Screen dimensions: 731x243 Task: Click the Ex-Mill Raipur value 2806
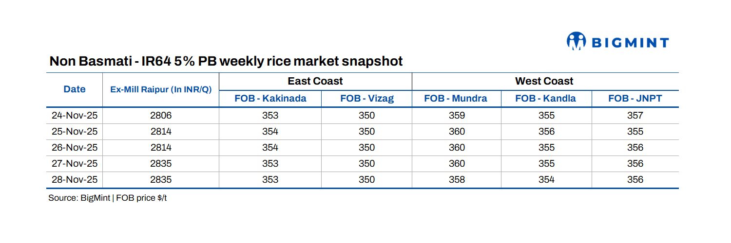[x=161, y=116]
